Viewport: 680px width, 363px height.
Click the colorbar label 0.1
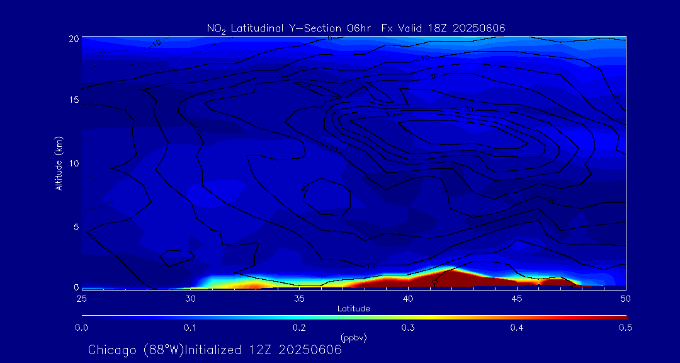click(190, 328)
